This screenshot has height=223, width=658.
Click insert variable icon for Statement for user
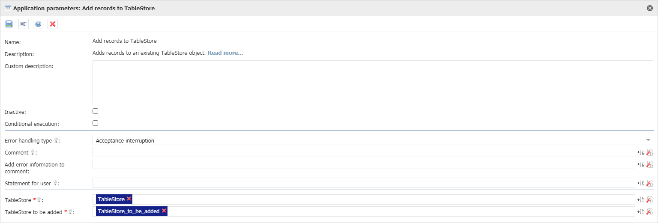click(x=641, y=183)
